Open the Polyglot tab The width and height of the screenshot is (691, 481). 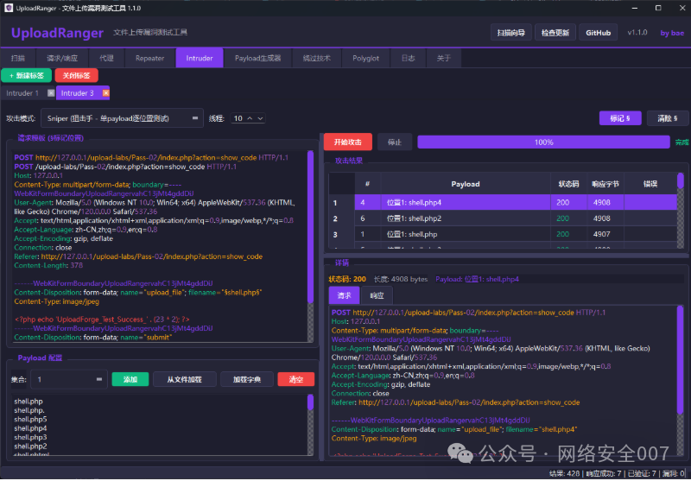tap(365, 58)
